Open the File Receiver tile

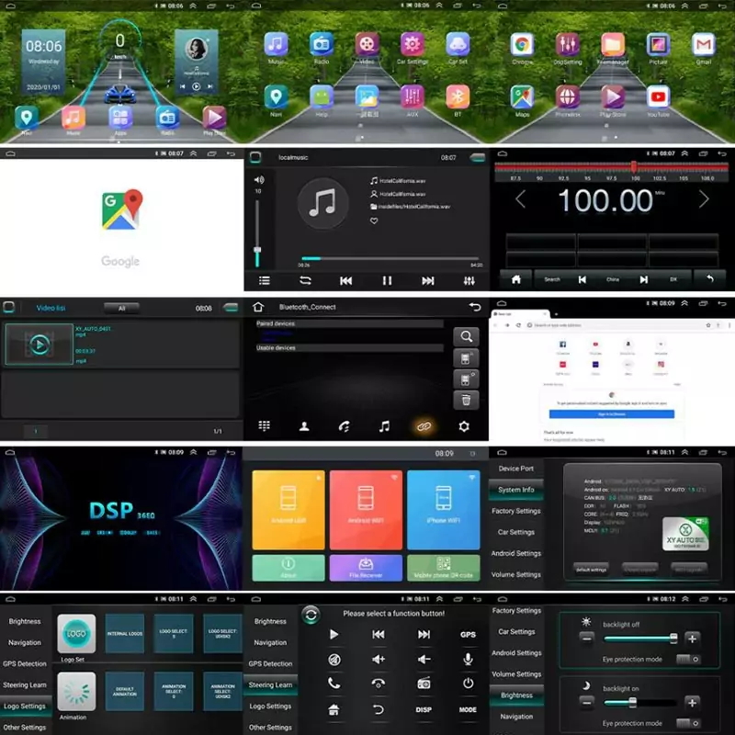tap(366, 568)
